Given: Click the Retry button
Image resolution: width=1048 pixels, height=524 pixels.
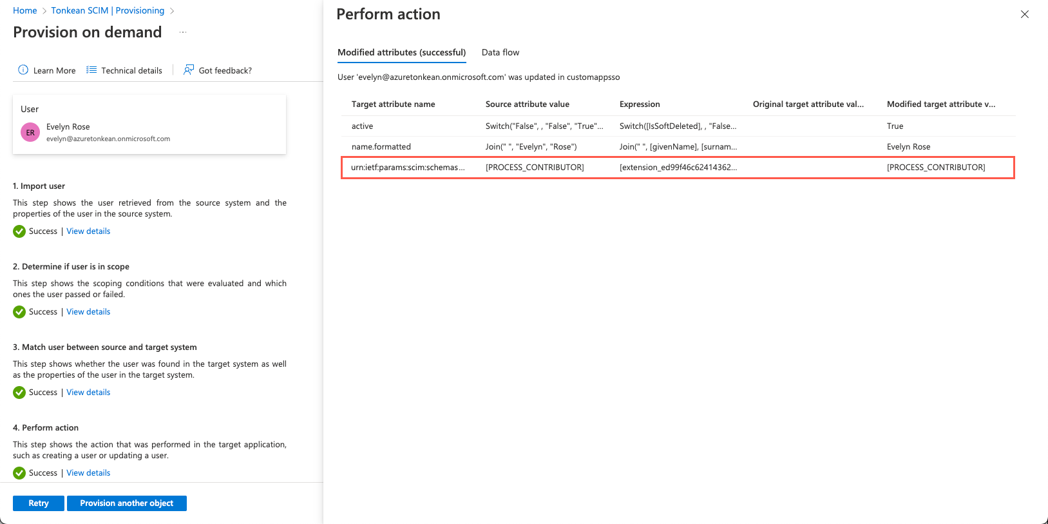Looking at the screenshot, I should coord(39,503).
